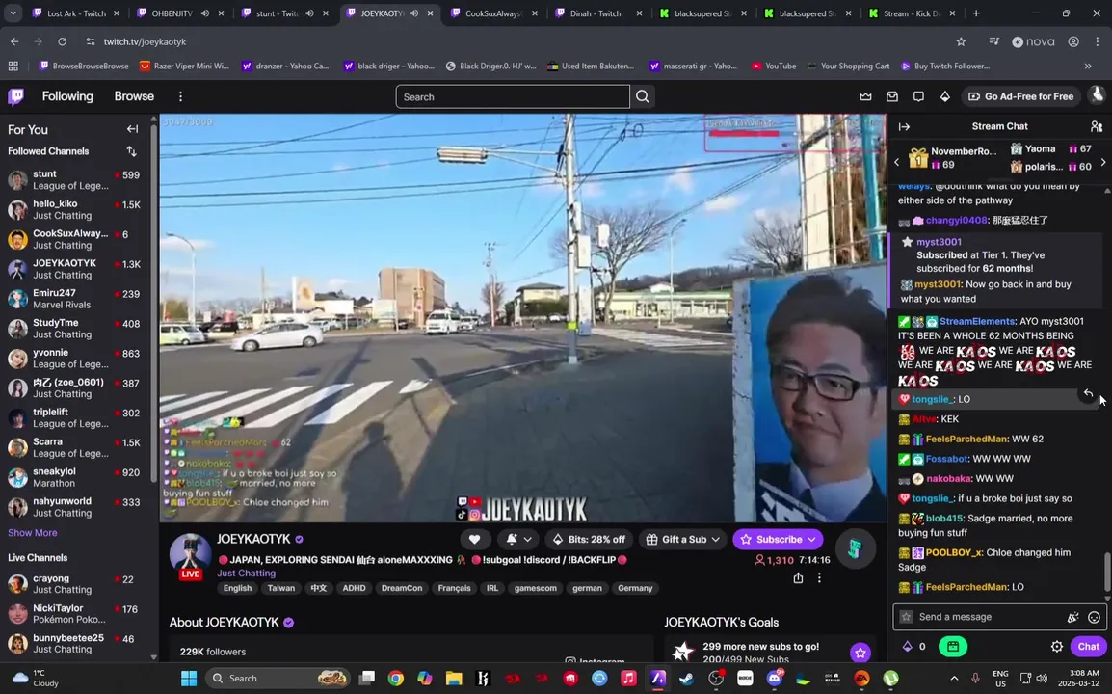Click the JOEYKAOTYK channel avatar
The height and width of the screenshot is (694, 1112).
(x=190, y=556)
